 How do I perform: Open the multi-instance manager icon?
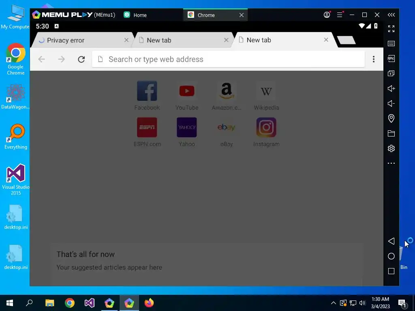coord(391,73)
